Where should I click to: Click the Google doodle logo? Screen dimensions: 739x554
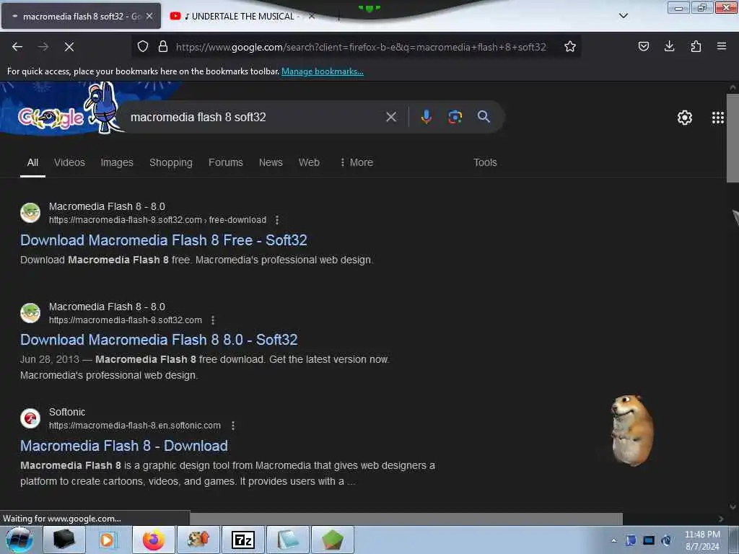click(51, 118)
